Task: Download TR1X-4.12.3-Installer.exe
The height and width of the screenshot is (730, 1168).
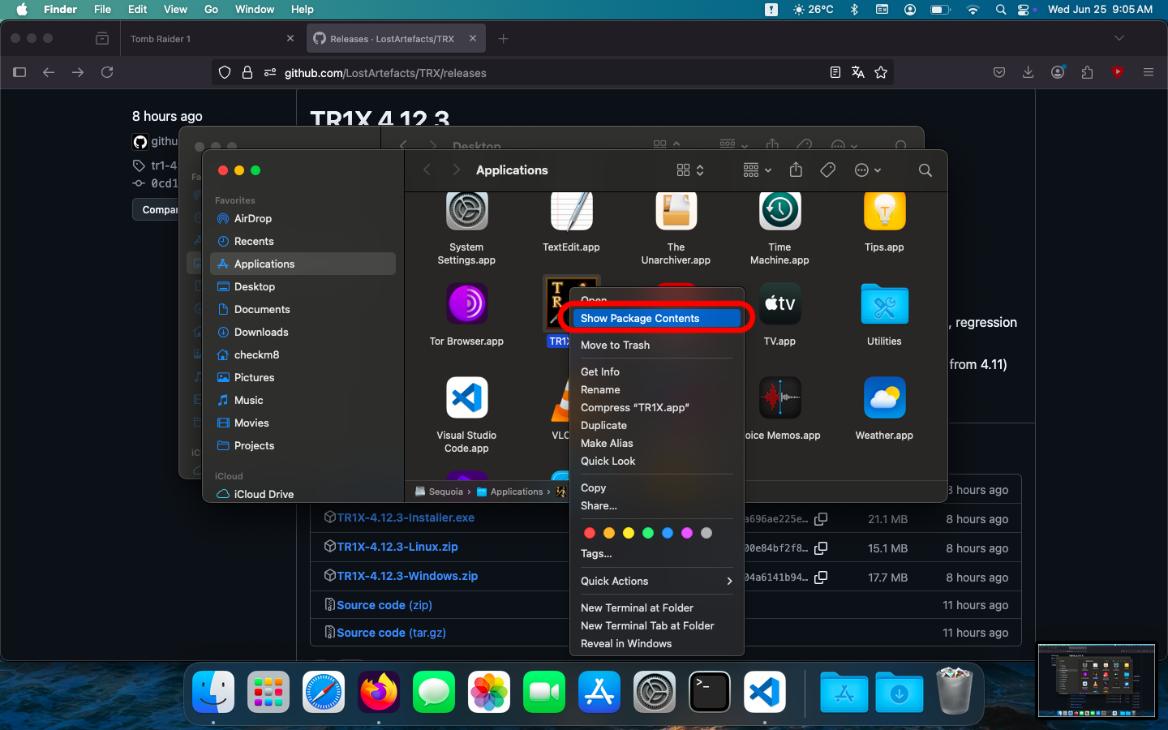Action: point(406,517)
